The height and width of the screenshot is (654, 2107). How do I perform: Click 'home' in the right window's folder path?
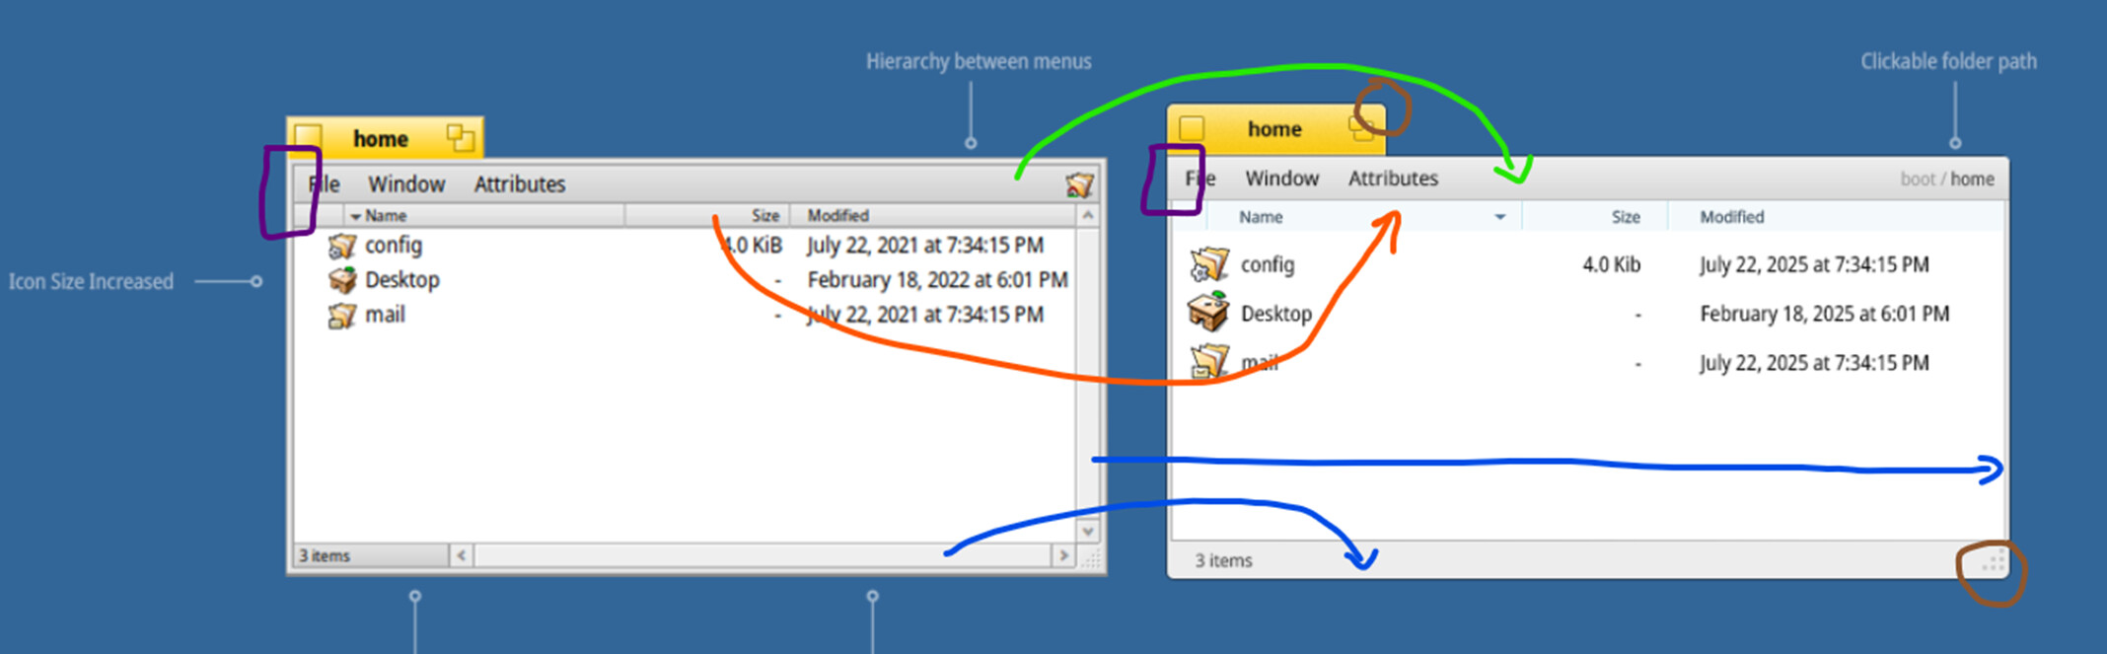click(x=1972, y=180)
